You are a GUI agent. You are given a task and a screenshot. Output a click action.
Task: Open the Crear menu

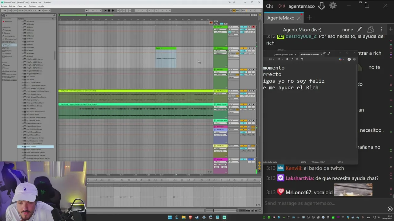19,6
